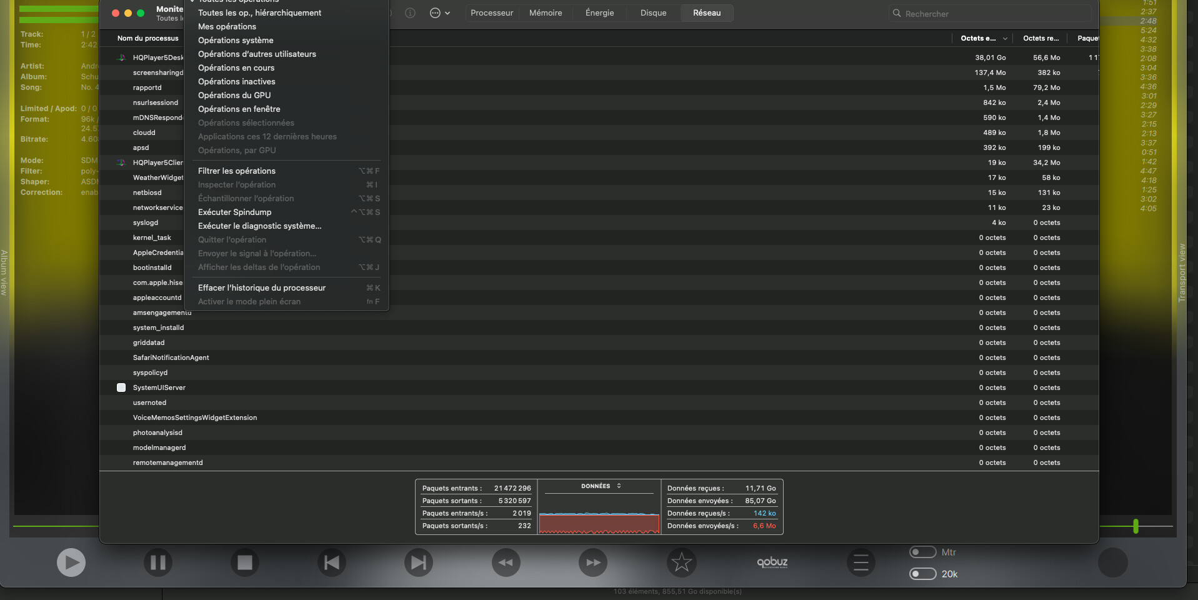Viewport: 1198px width, 600px height.
Task: Open the hamburger menu icon in HQPlayer
Action: [861, 562]
